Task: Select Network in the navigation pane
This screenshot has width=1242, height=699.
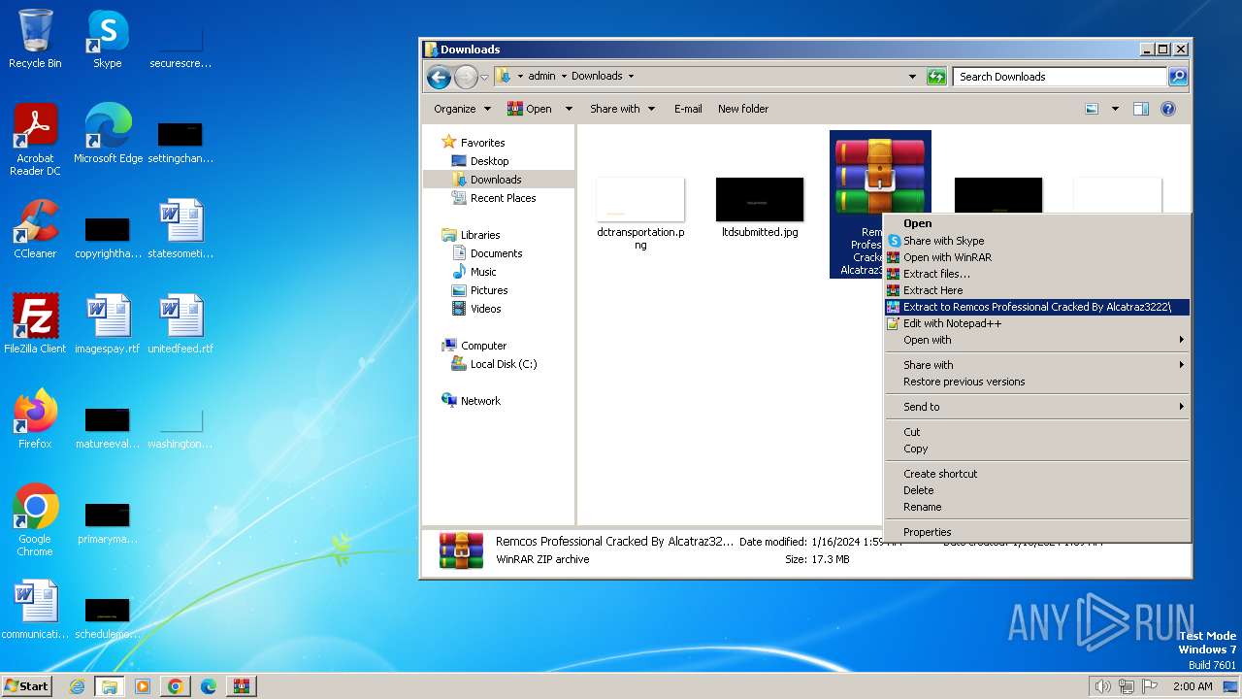Action: coord(480,401)
